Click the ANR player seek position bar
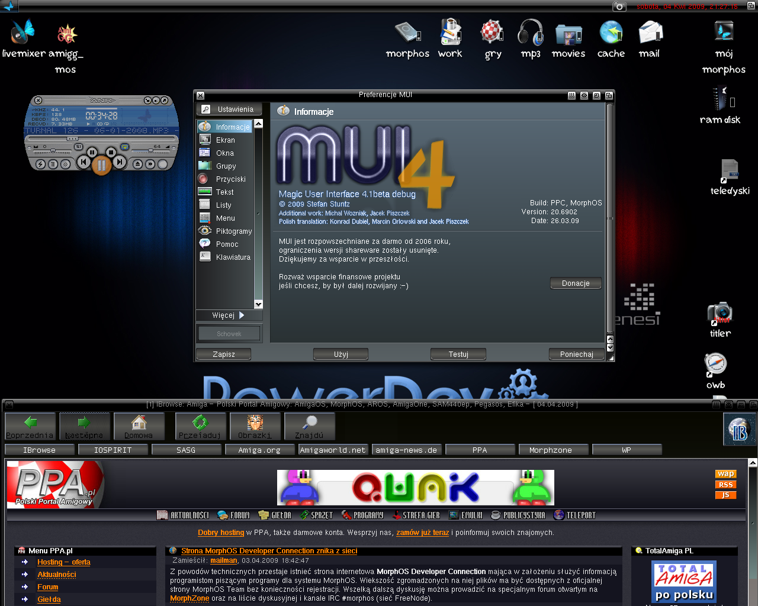 [x=102, y=138]
